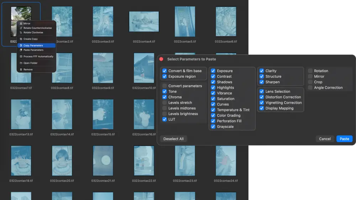Screen dimensions: 356x200
Task: Select thumbnail 0322contax15.tif
Action: 103,114
